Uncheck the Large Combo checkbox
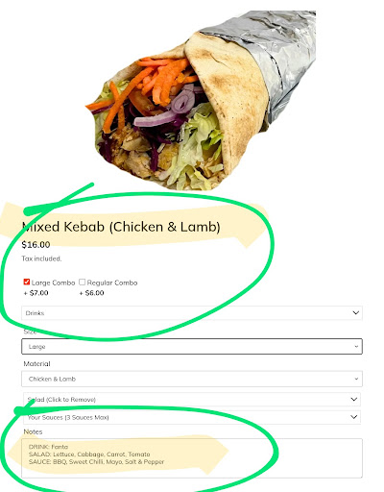The width and height of the screenshot is (384, 492). 27,282
